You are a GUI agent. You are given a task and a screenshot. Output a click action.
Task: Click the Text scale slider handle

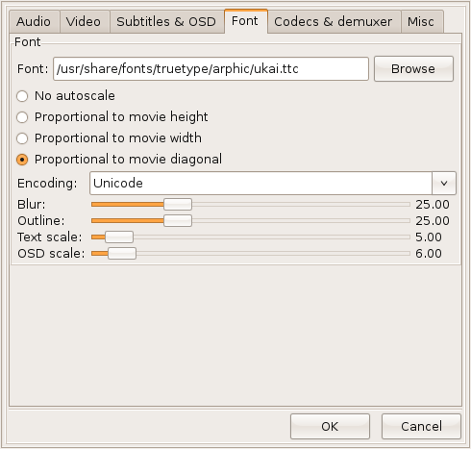[x=119, y=237]
